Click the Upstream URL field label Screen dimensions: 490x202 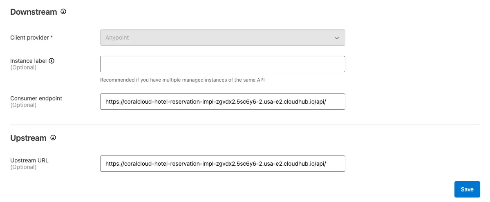[x=29, y=160]
